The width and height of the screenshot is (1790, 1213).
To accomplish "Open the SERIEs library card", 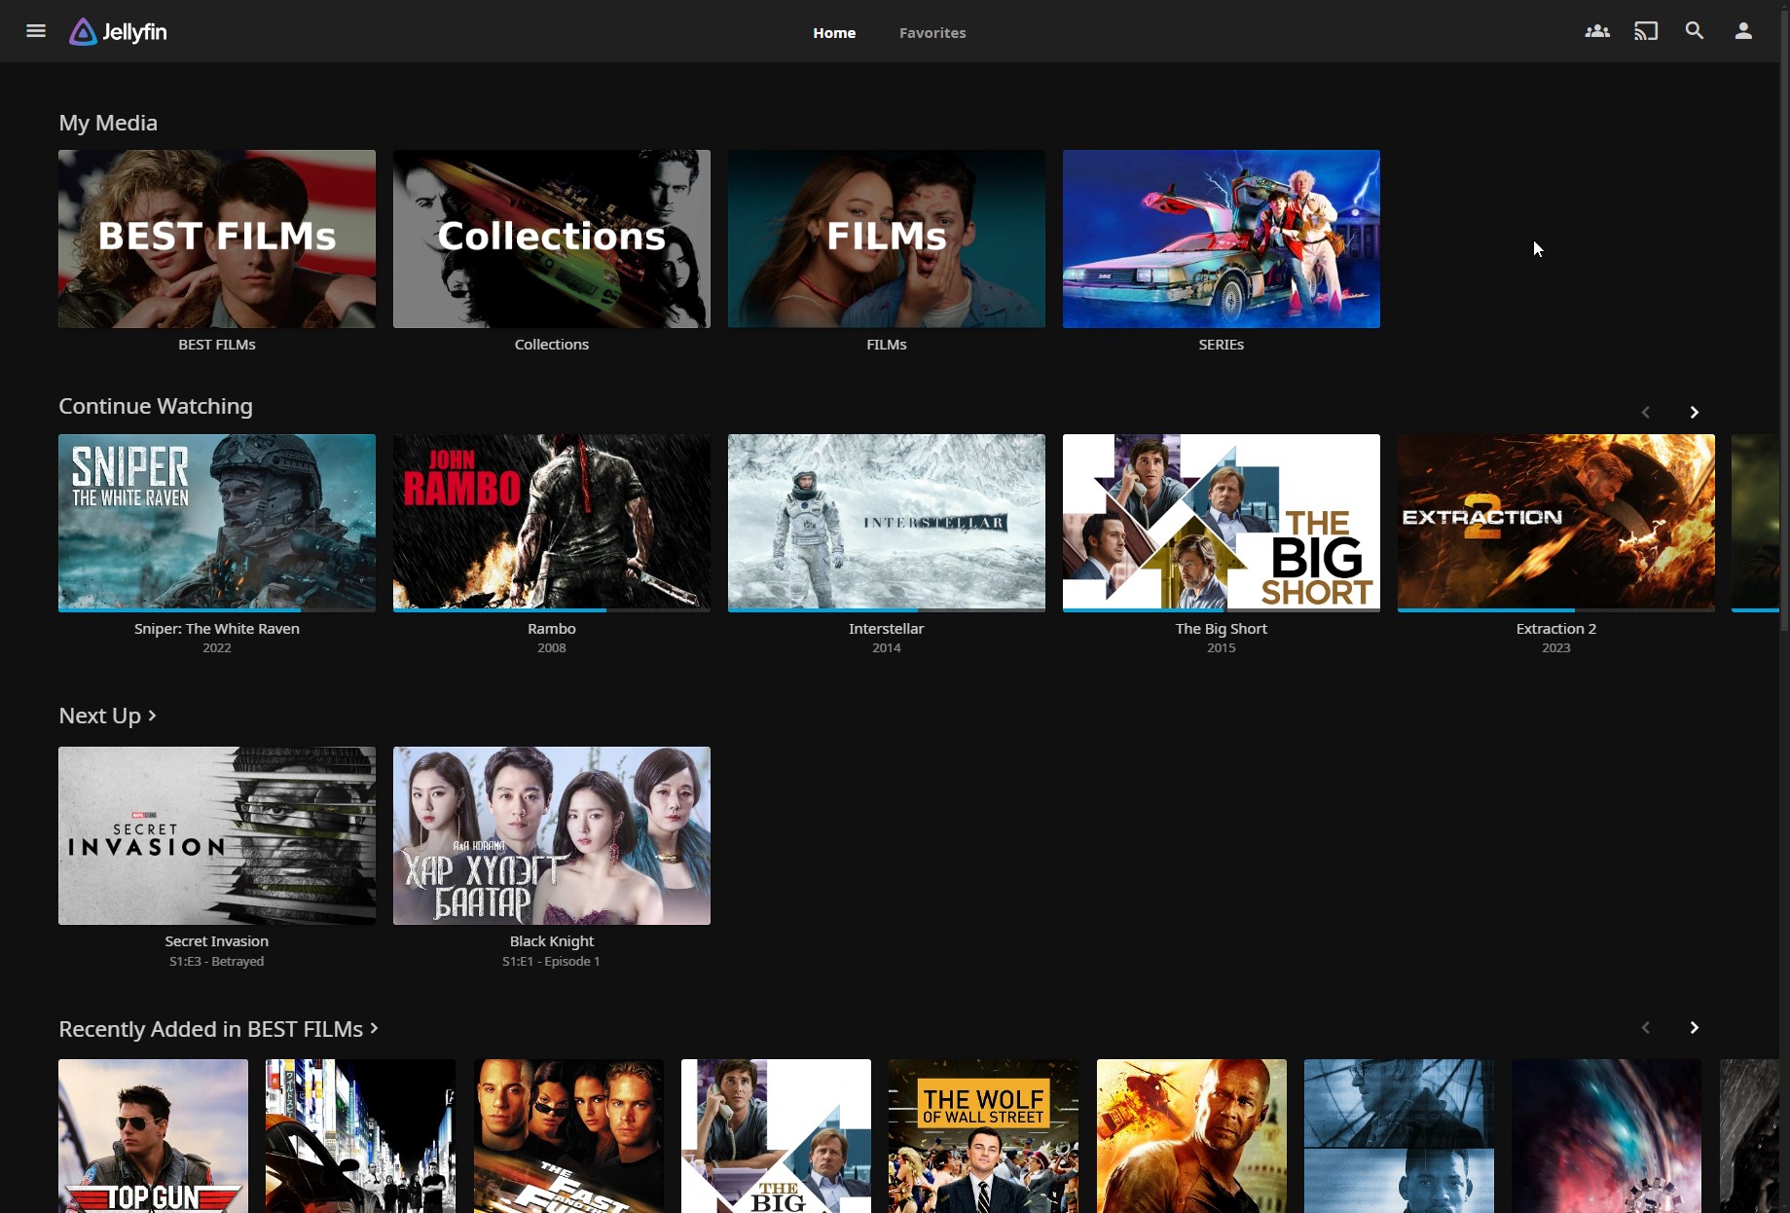I will 1222,239.
